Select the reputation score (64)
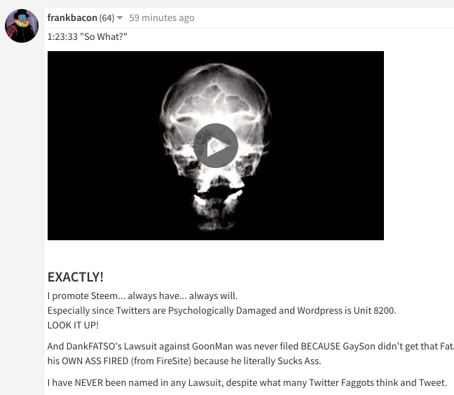454x395 pixels. pos(106,18)
